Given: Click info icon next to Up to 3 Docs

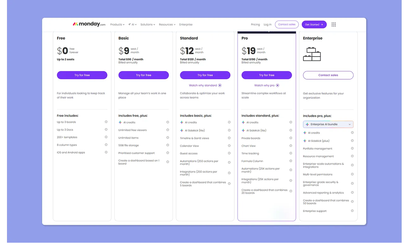Looking at the screenshot, I should pos(106,129).
